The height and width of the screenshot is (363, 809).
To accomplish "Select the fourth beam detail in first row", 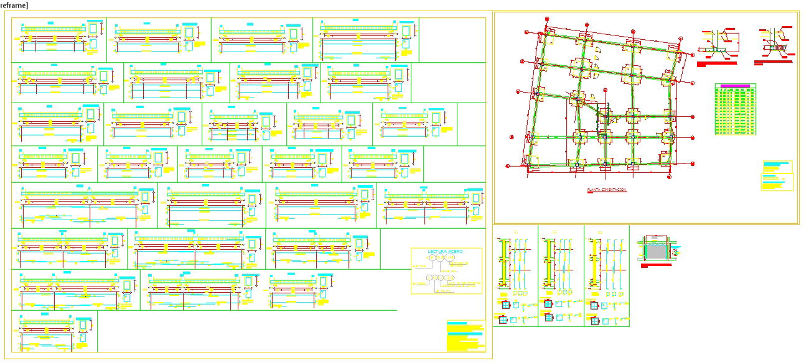I will coord(366,39).
